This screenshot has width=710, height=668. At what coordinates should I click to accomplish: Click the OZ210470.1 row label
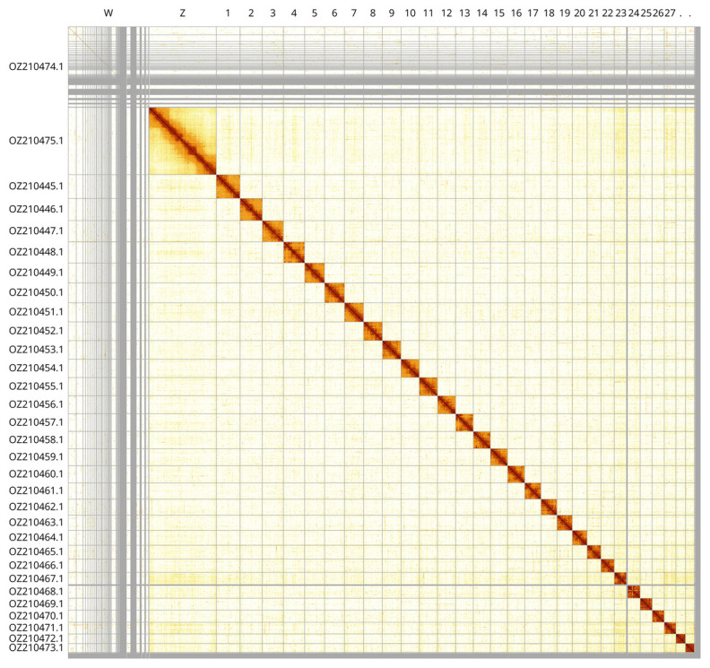click(x=36, y=616)
